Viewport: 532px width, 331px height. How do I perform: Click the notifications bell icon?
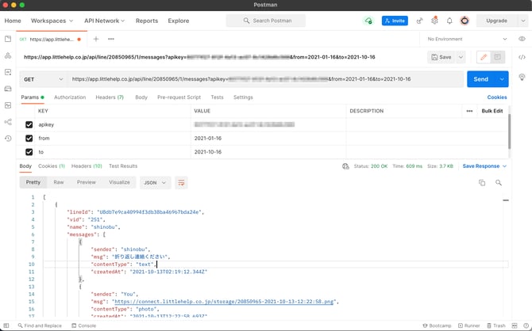(x=449, y=21)
